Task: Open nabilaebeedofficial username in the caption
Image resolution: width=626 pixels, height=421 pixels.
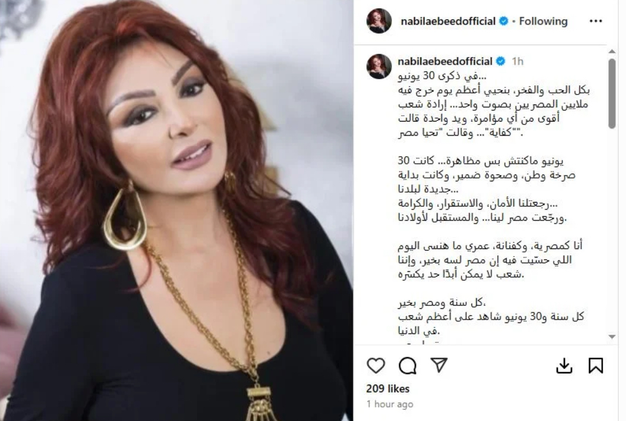Action: [445, 62]
